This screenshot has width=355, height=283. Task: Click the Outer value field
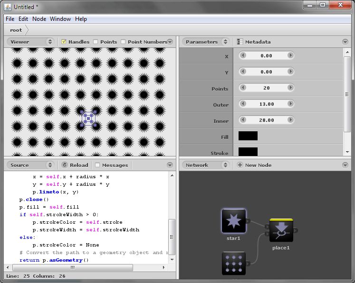(267, 104)
